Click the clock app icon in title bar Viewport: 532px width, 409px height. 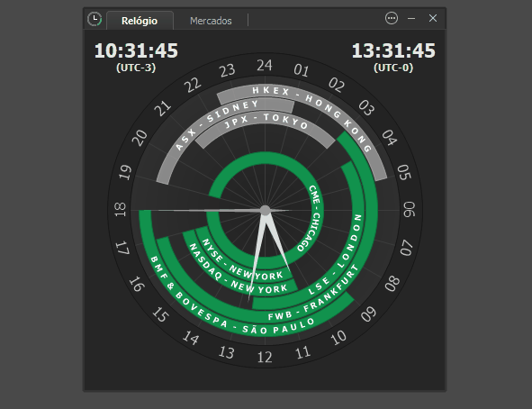pyautogui.click(x=95, y=19)
